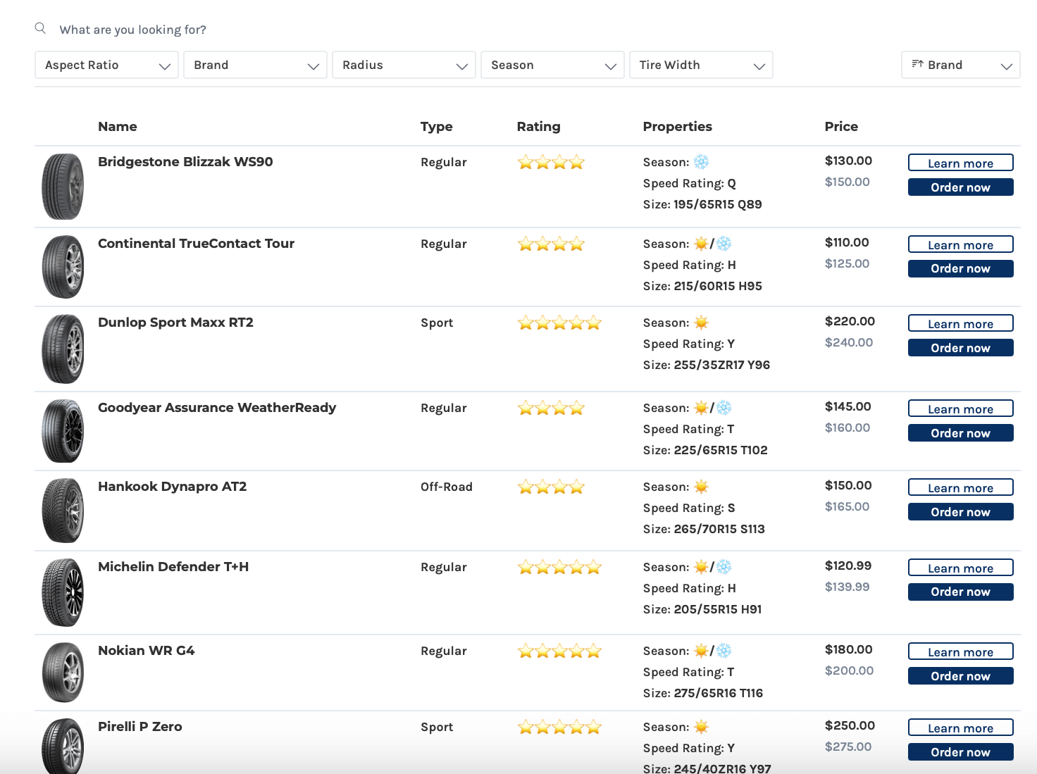Click the star rating for Goodyear Assurance WeatherReady

[x=551, y=408]
